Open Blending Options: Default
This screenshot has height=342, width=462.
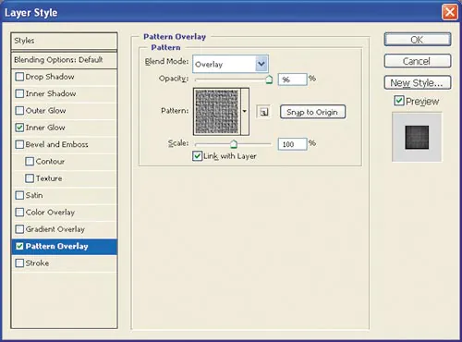click(x=64, y=60)
